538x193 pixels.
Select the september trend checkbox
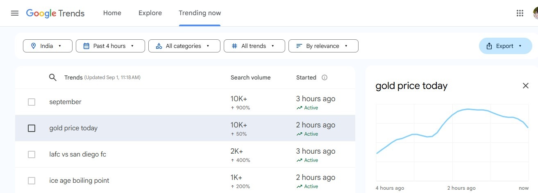click(32, 102)
